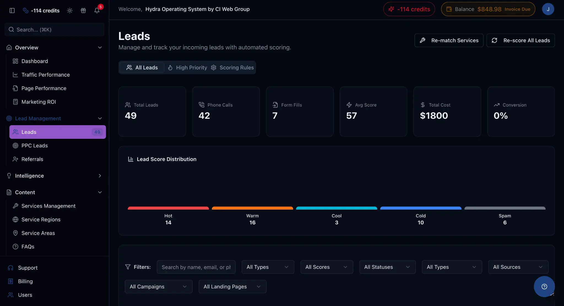Collapse the Lead Management section

pyautogui.click(x=100, y=118)
